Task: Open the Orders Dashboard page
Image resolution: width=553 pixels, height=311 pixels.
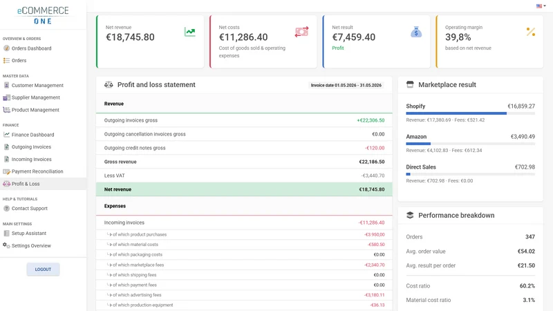Action: (x=31, y=48)
